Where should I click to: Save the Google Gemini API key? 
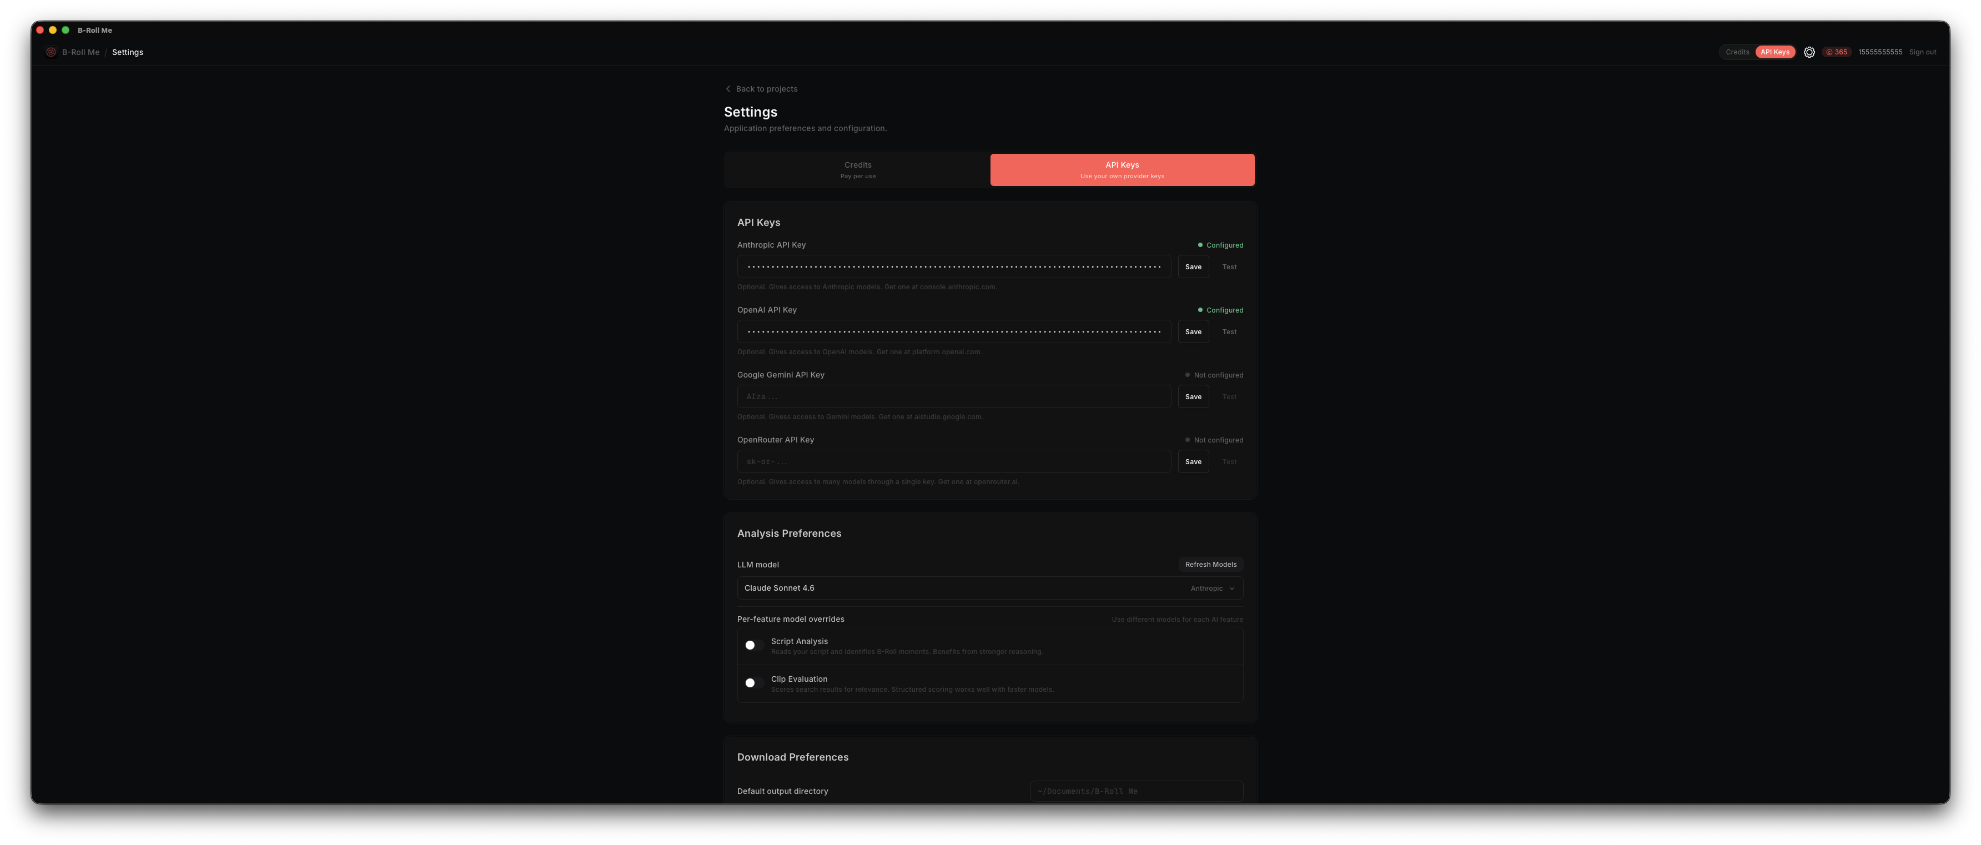(x=1193, y=397)
